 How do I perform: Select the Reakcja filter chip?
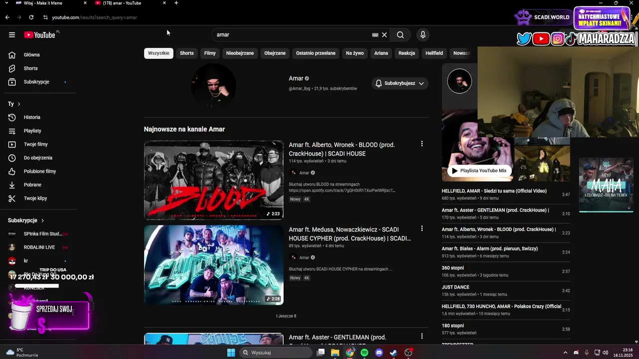[x=407, y=53]
